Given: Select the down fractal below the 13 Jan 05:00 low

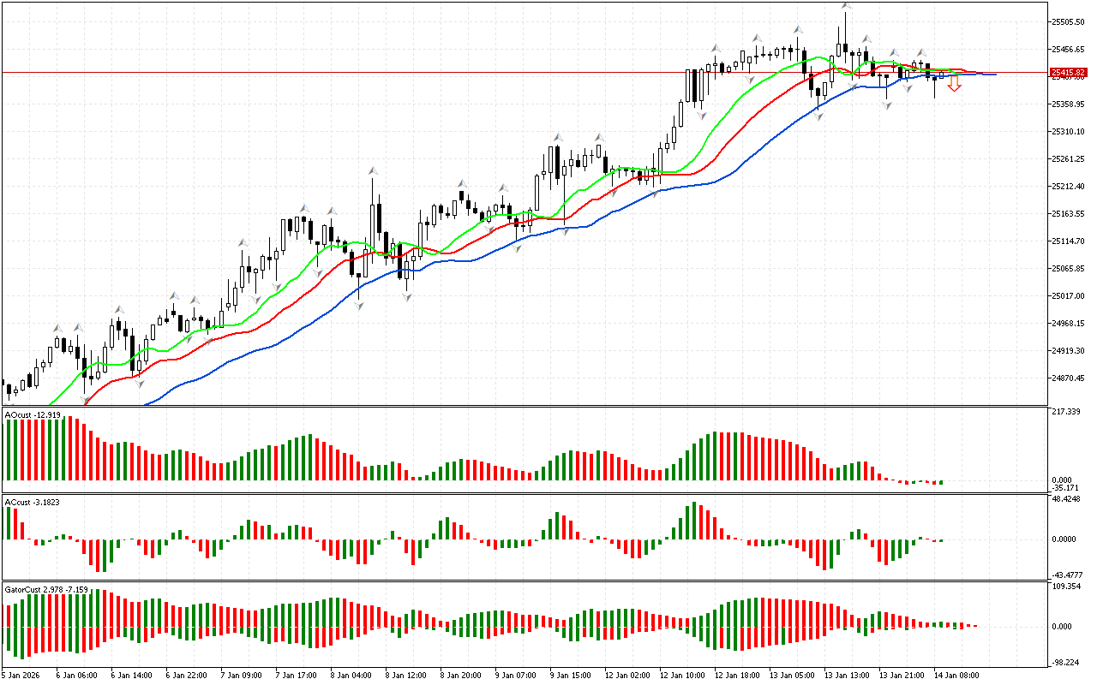Looking at the screenshot, I should click(x=820, y=116).
